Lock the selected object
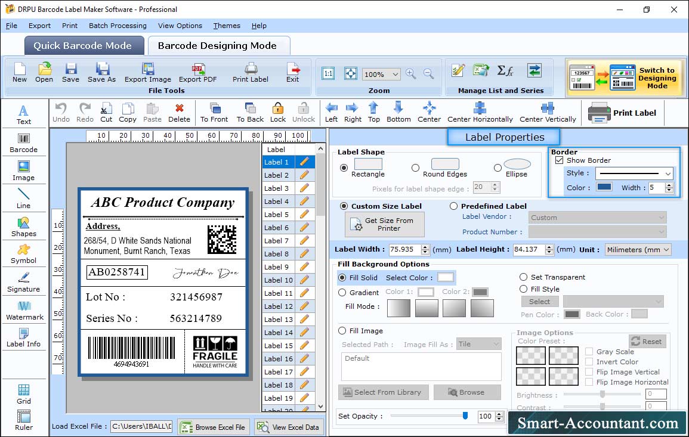Viewport: 689px width, 437px height. (278, 113)
